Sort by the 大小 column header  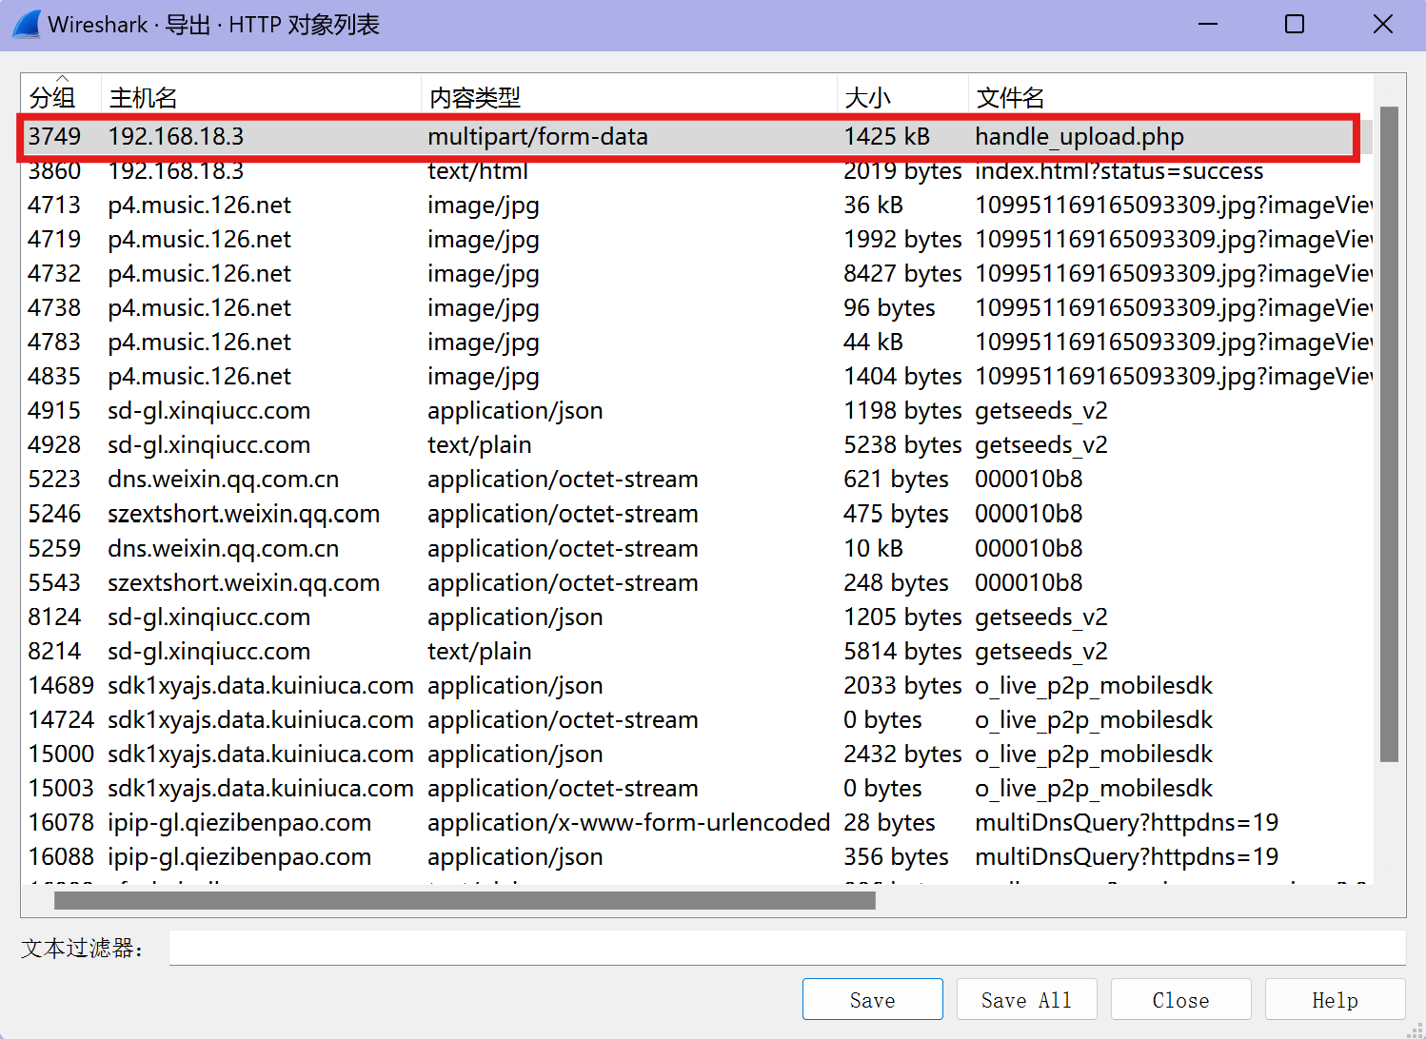(902, 97)
